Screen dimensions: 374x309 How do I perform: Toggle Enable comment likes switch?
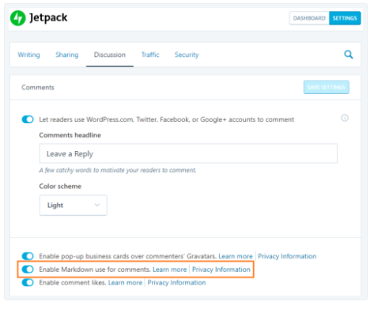coord(28,283)
